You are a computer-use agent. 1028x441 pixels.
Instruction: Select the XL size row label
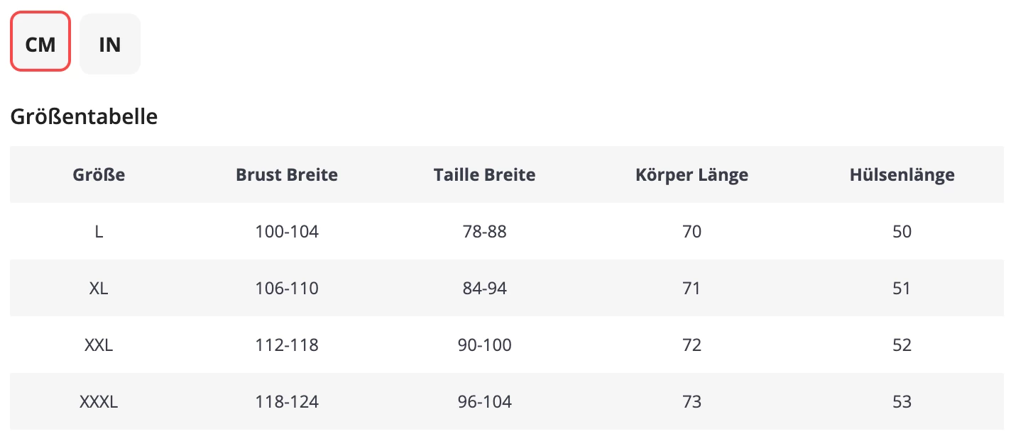[x=99, y=289]
